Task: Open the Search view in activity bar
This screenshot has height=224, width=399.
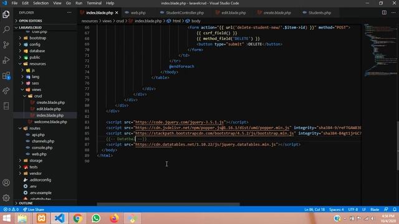Action: 6,29
